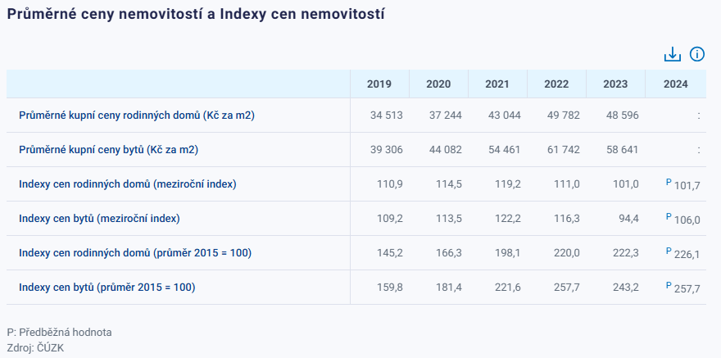Open 'Indexy cen rodinných domů (meziroční index)' link
Viewport: 721px width, 358px height.
[127, 184]
